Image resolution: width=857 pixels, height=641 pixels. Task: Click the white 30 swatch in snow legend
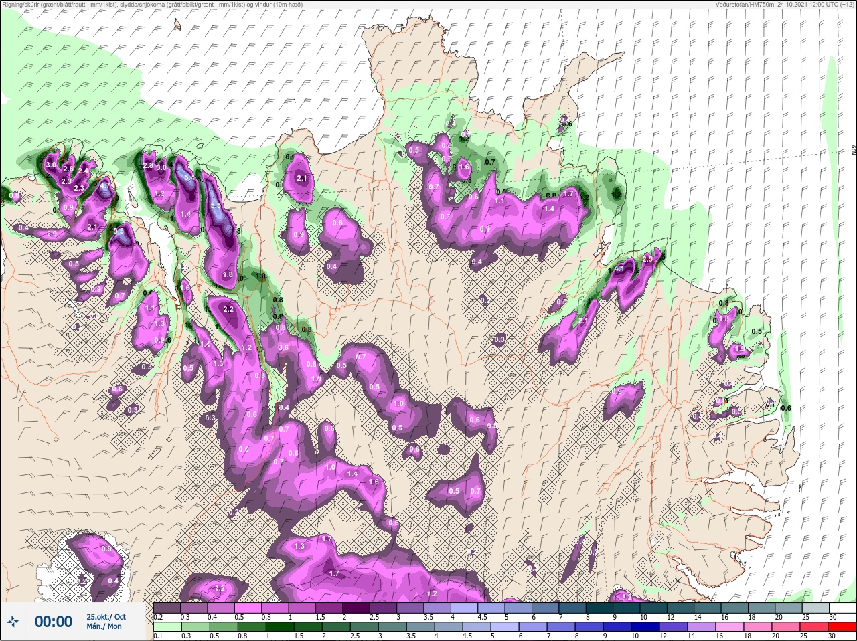pyautogui.click(x=843, y=608)
